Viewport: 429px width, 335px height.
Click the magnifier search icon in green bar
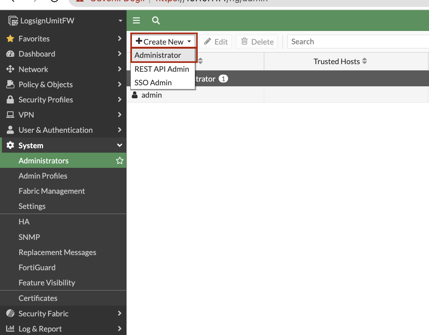[x=156, y=21]
